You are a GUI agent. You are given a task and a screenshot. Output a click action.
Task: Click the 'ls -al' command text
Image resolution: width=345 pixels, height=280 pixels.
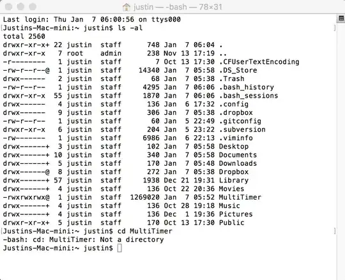130,28
